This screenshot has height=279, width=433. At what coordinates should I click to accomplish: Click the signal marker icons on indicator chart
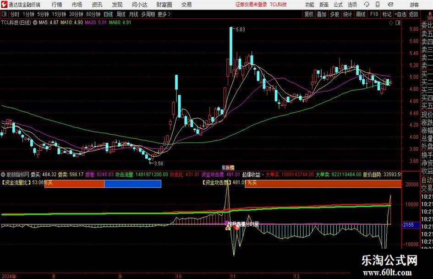232,228
